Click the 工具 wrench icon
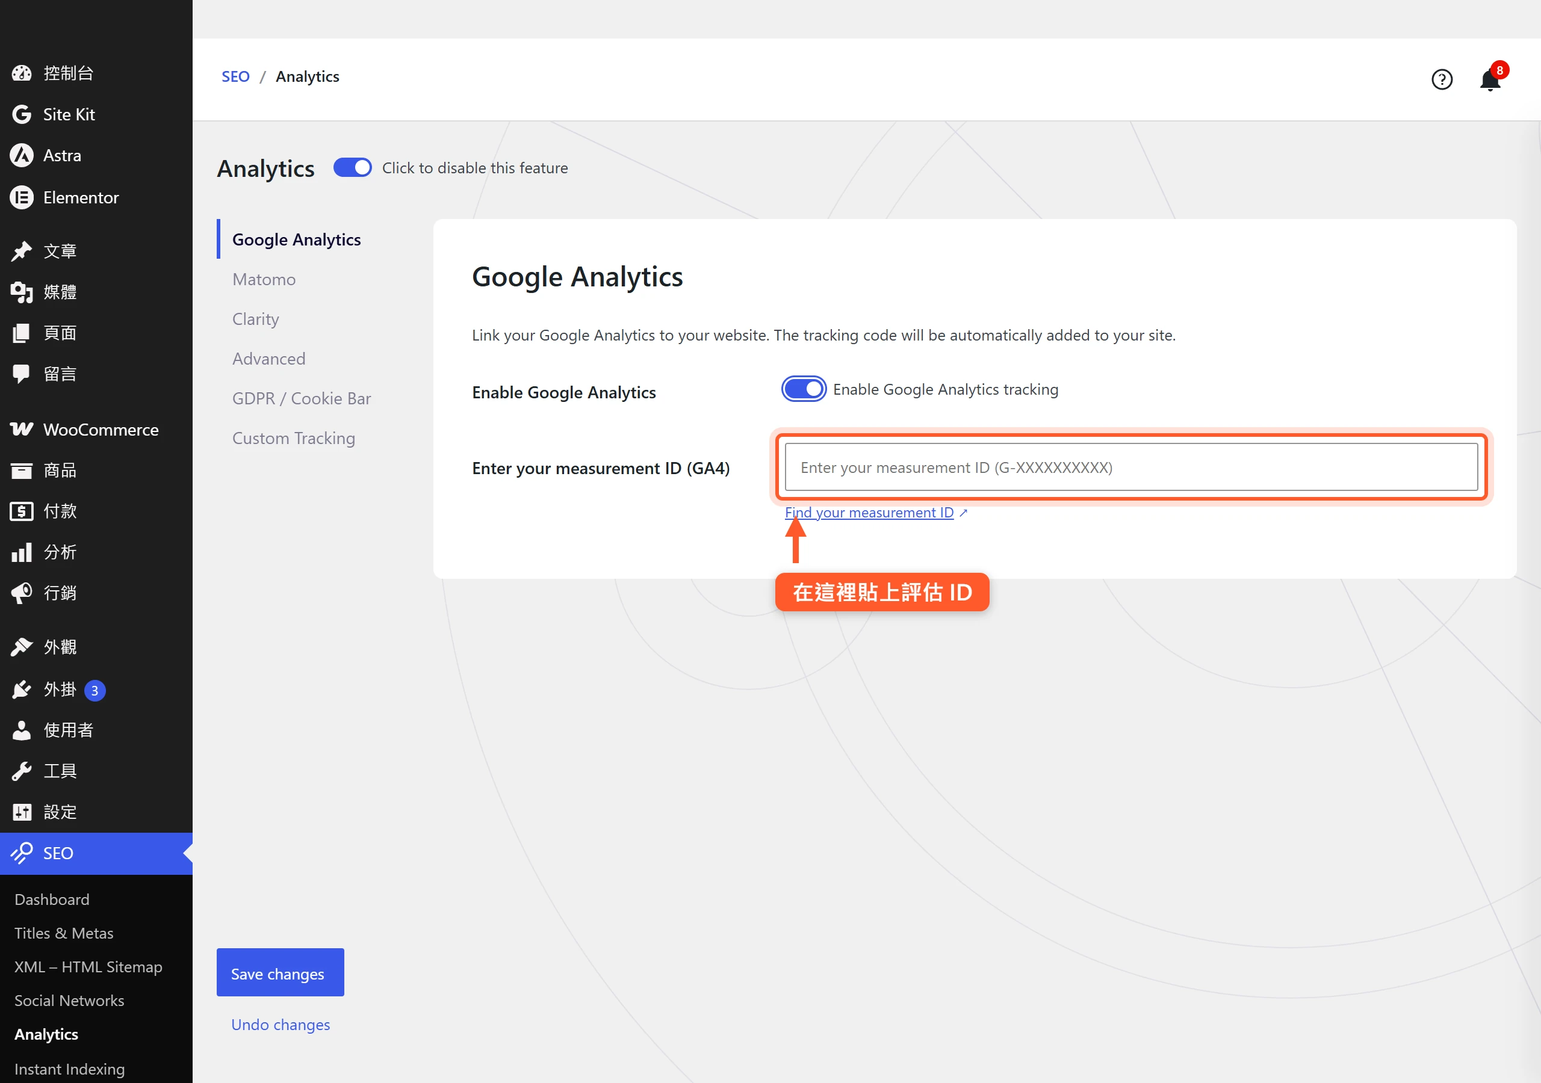The image size is (1541, 1083). click(x=22, y=772)
